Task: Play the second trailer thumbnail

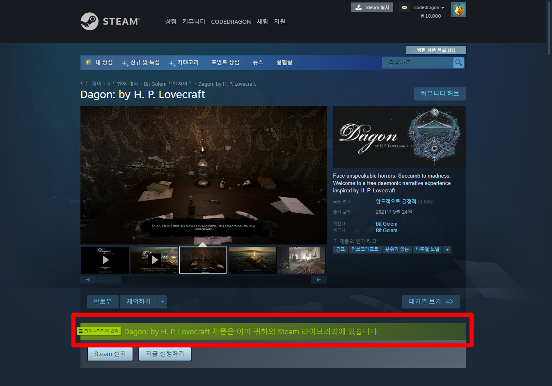Action: click(154, 260)
